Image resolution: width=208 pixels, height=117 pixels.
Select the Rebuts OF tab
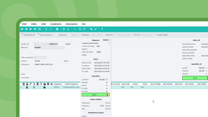109,35
